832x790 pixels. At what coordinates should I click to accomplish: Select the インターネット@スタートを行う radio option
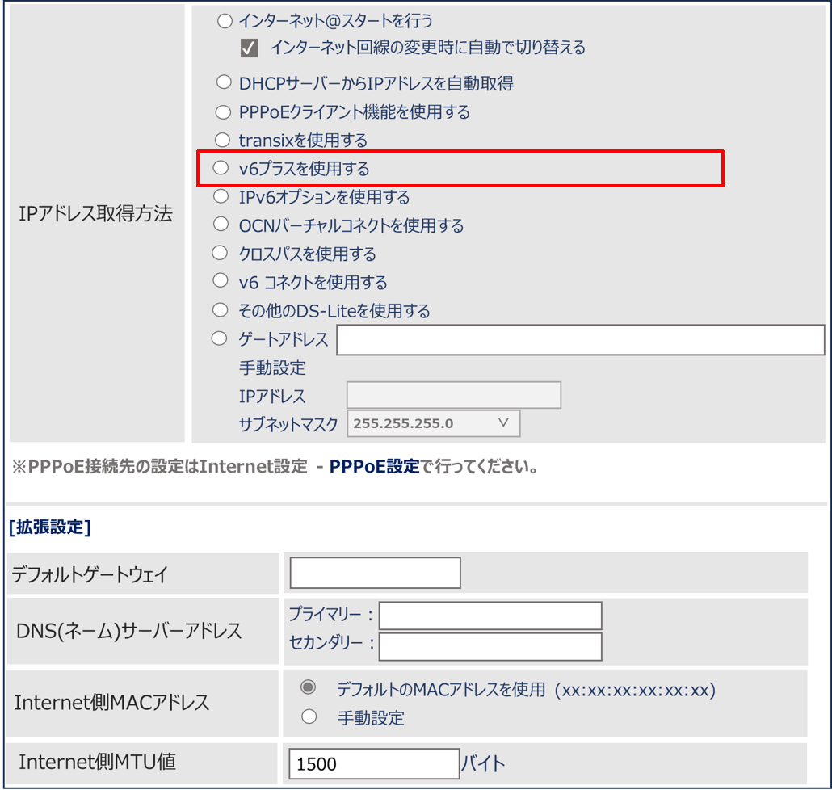(225, 21)
